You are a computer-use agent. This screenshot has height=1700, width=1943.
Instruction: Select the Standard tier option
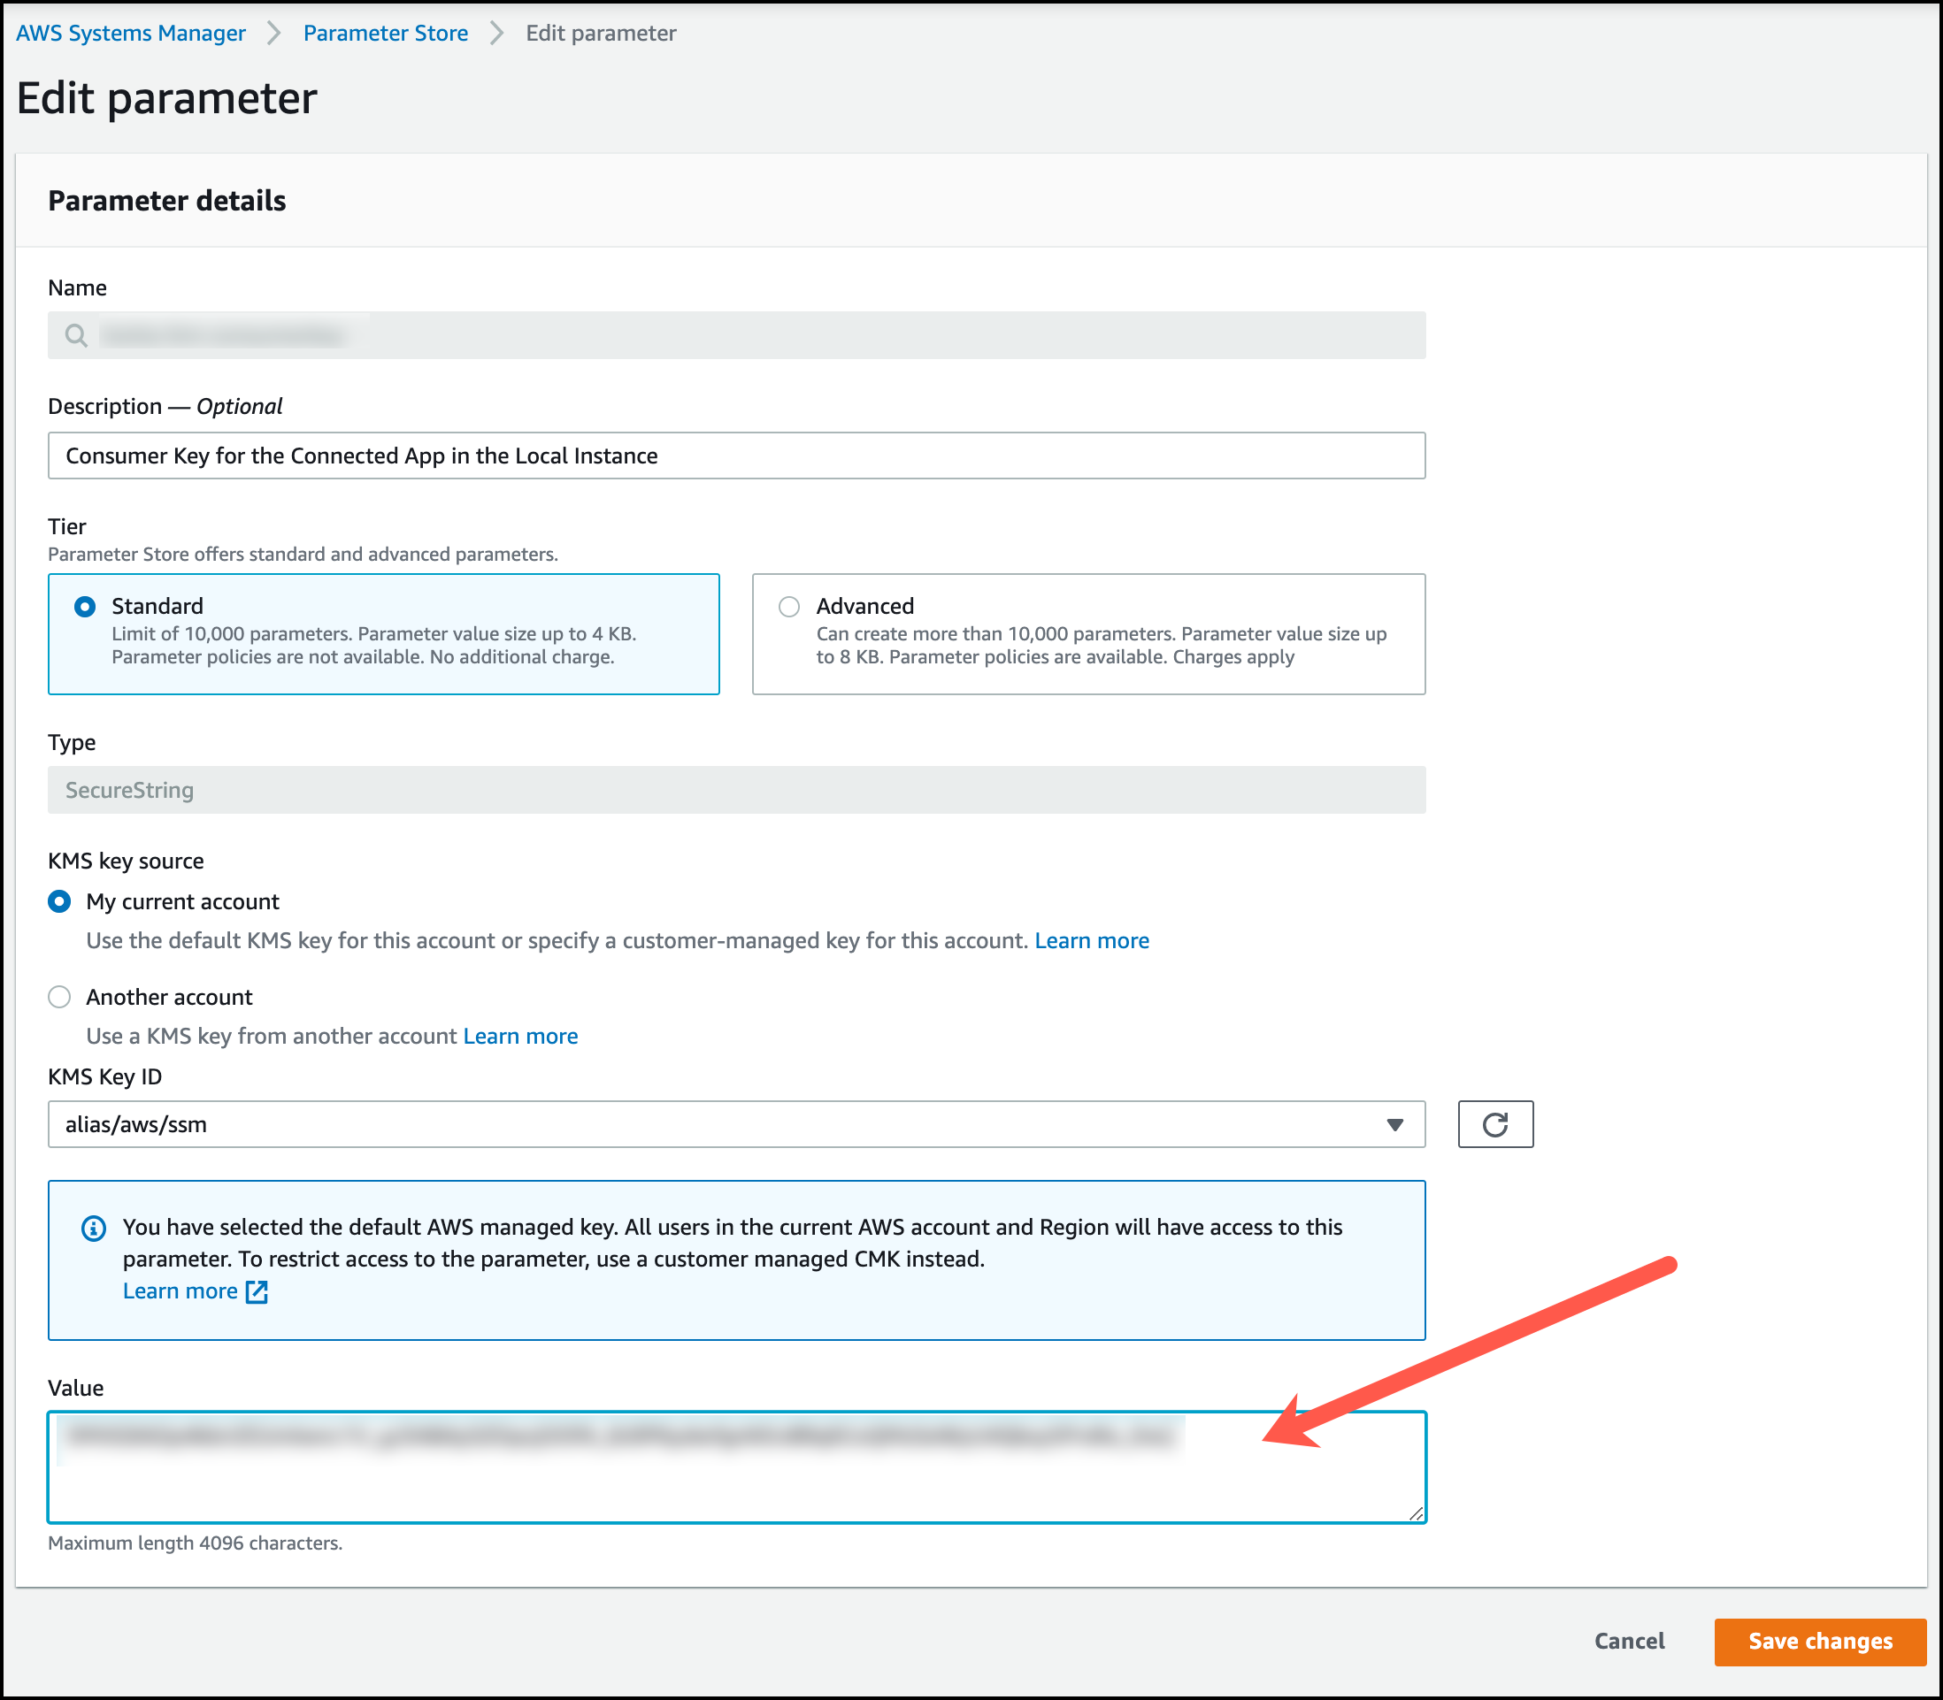coord(84,605)
